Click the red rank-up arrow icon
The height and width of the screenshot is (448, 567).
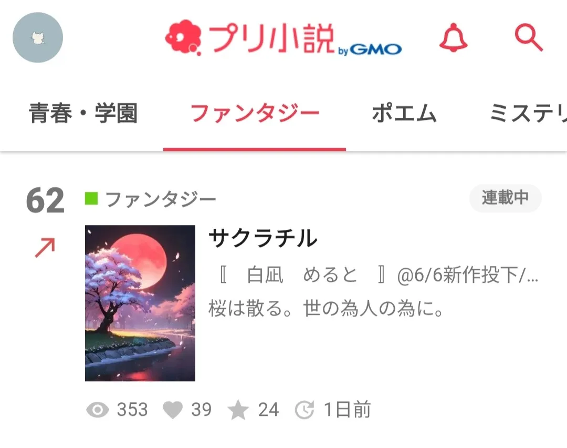click(x=45, y=247)
